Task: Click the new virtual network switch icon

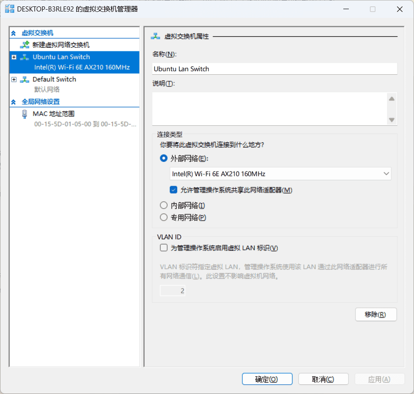Action: (25, 44)
